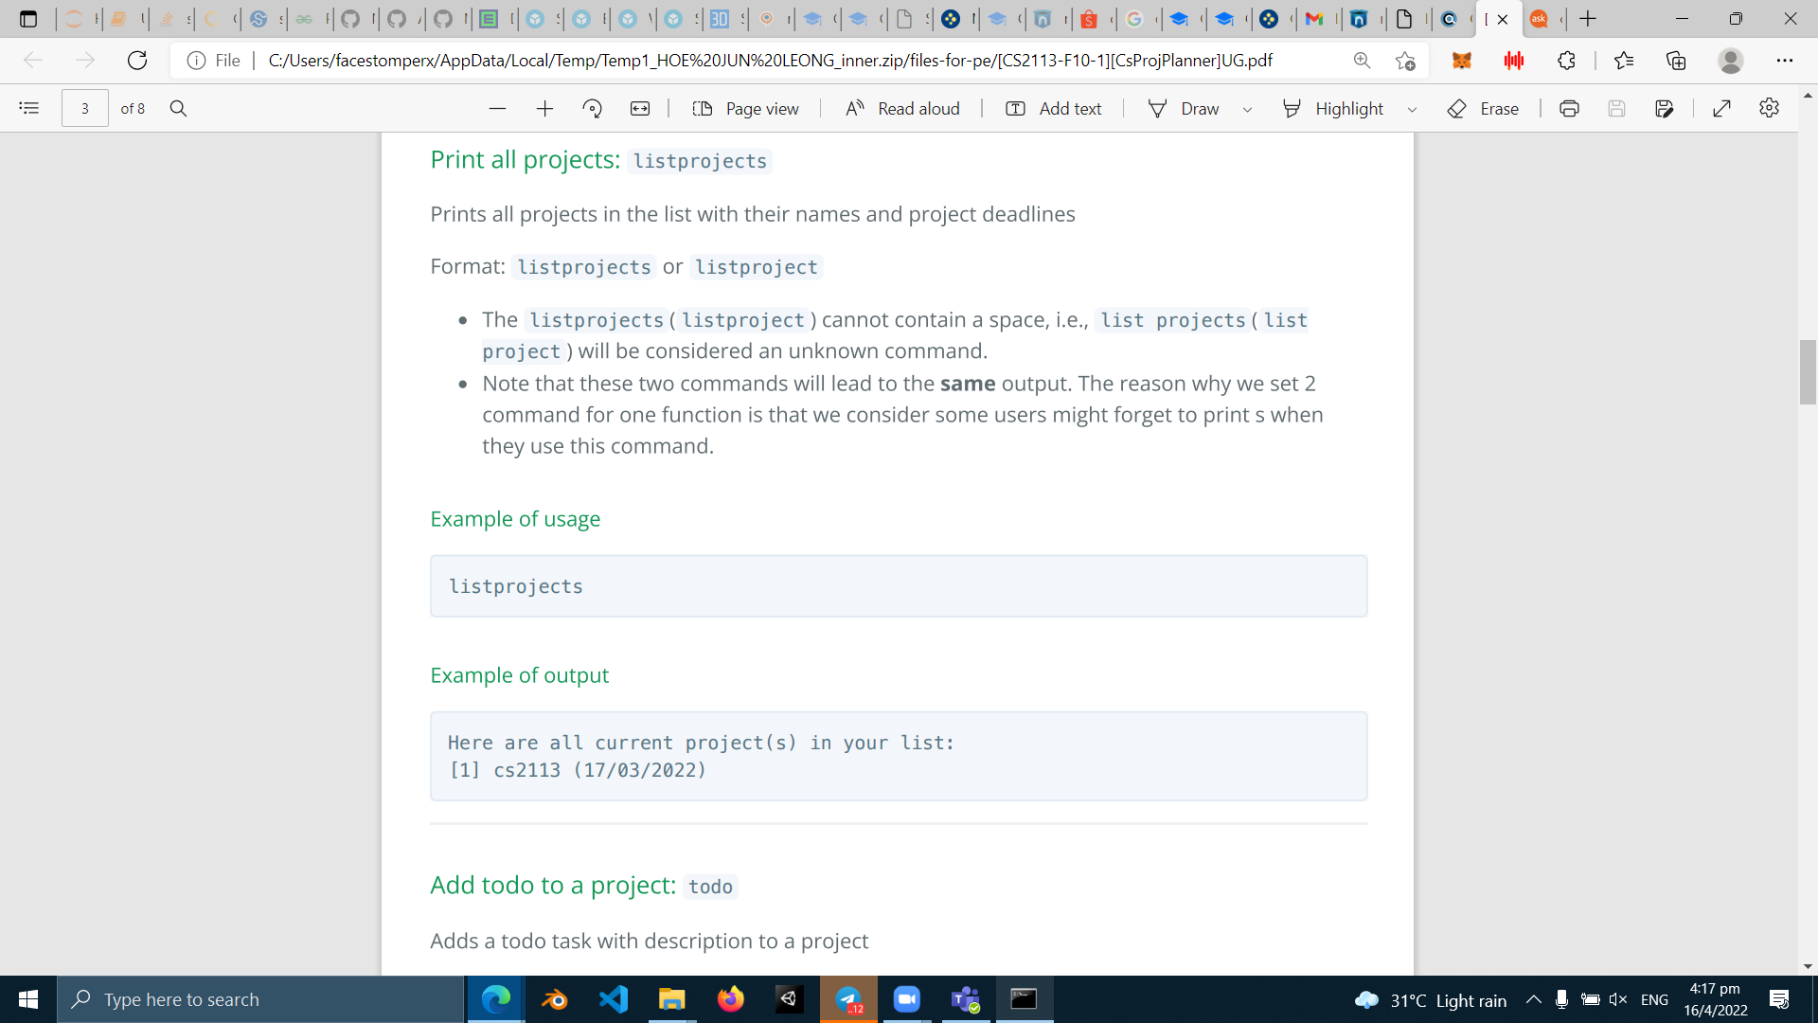The height and width of the screenshot is (1023, 1818).
Task: Toggle fit to width view
Action: [x=640, y=108]
